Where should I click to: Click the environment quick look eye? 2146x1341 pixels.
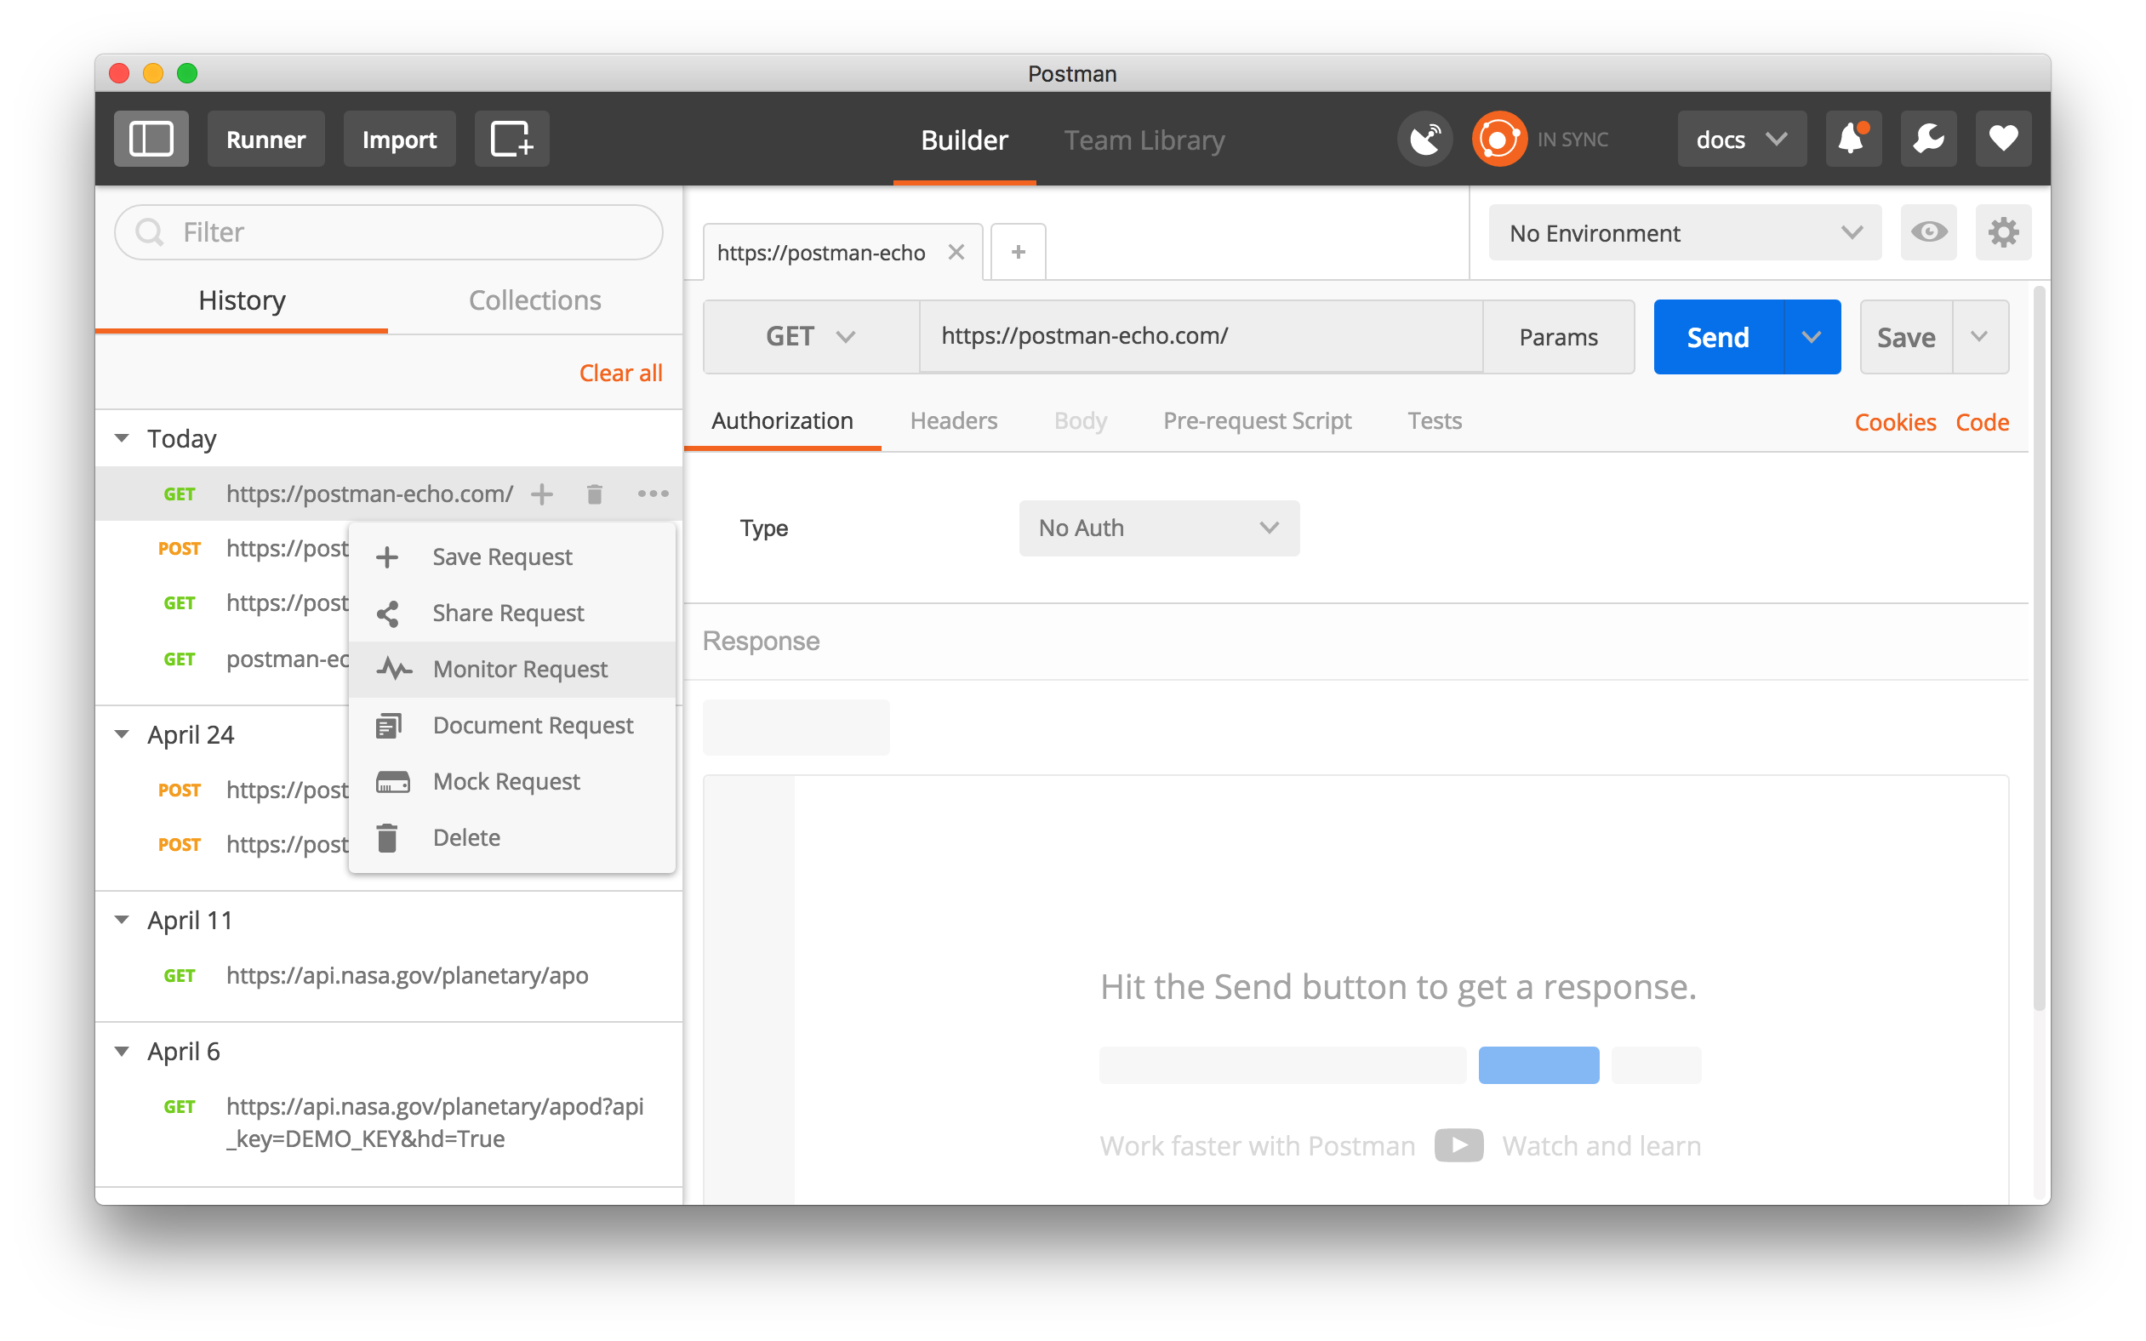point(1928,232)
